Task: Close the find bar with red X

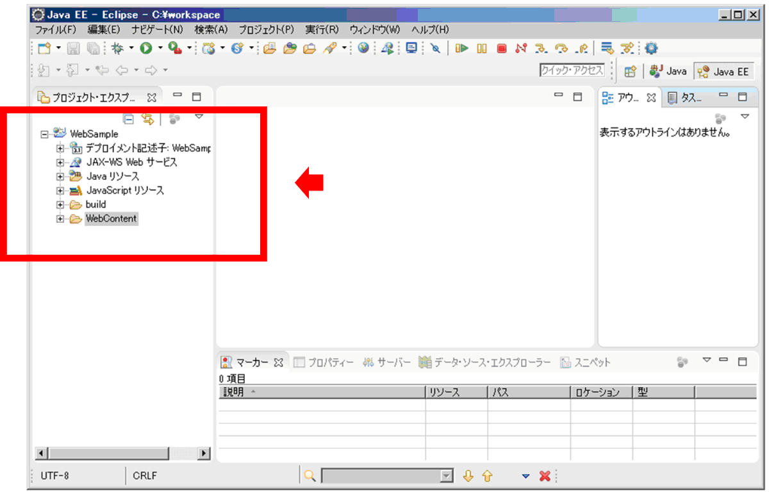Action: 545,476
